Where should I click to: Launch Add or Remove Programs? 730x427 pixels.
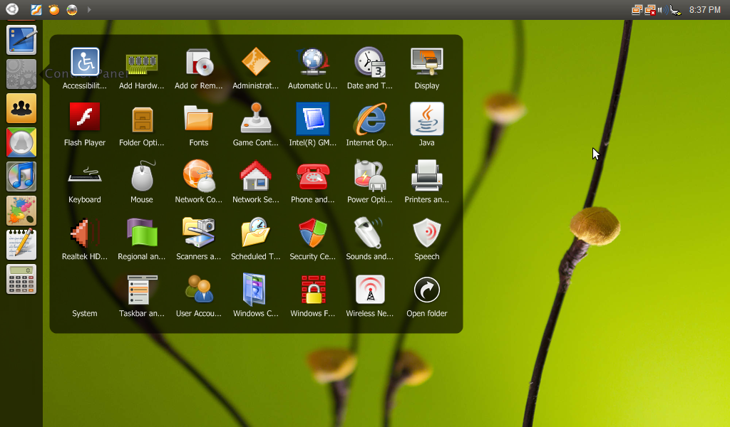(x=199, y=62)
